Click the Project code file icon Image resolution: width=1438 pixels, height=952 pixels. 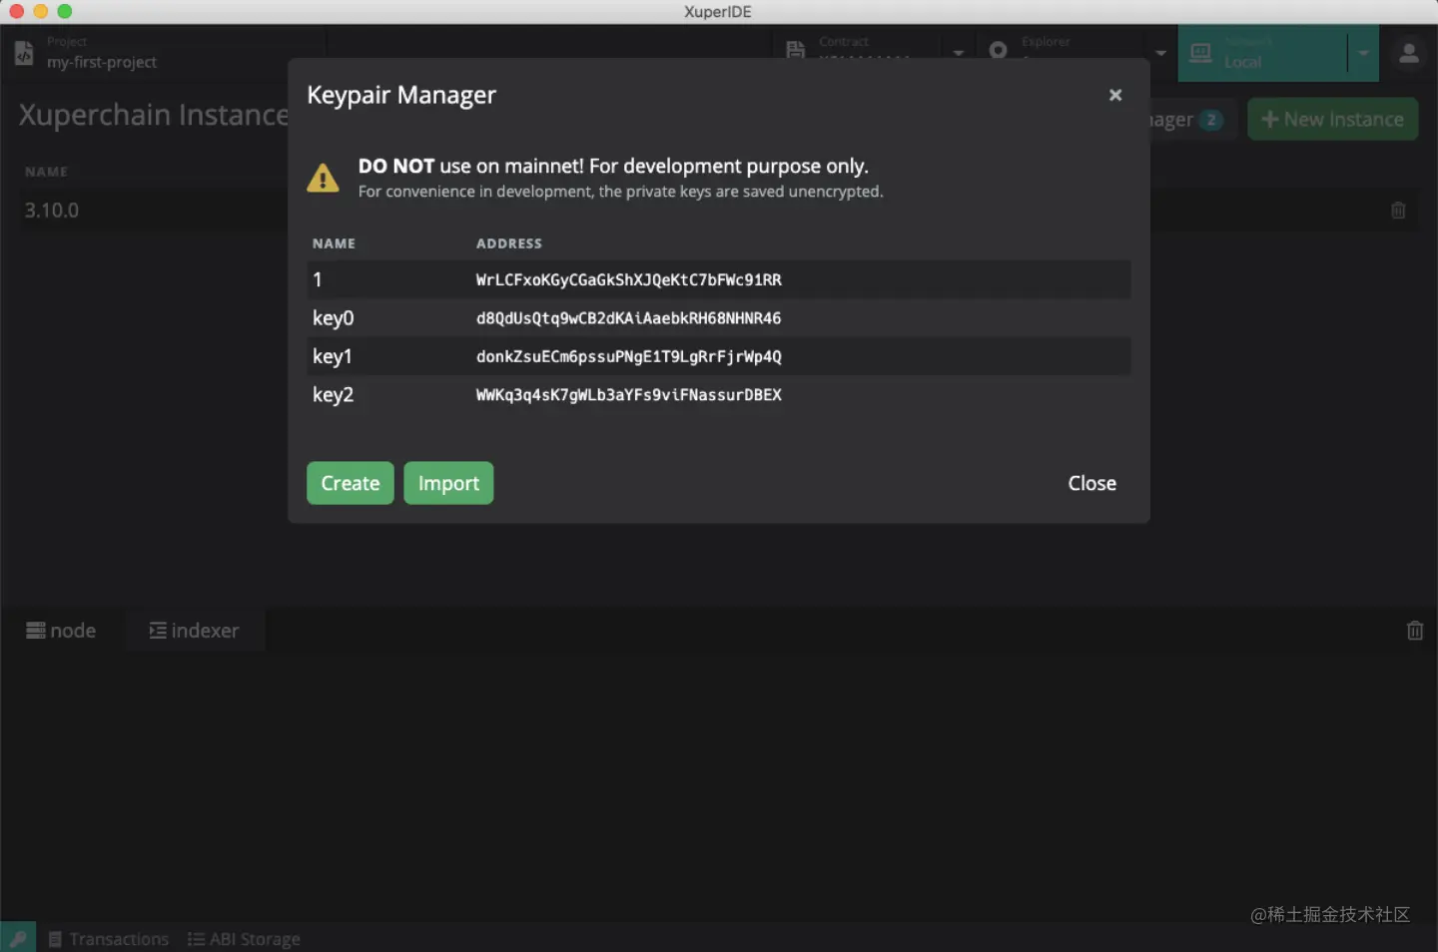24,53
